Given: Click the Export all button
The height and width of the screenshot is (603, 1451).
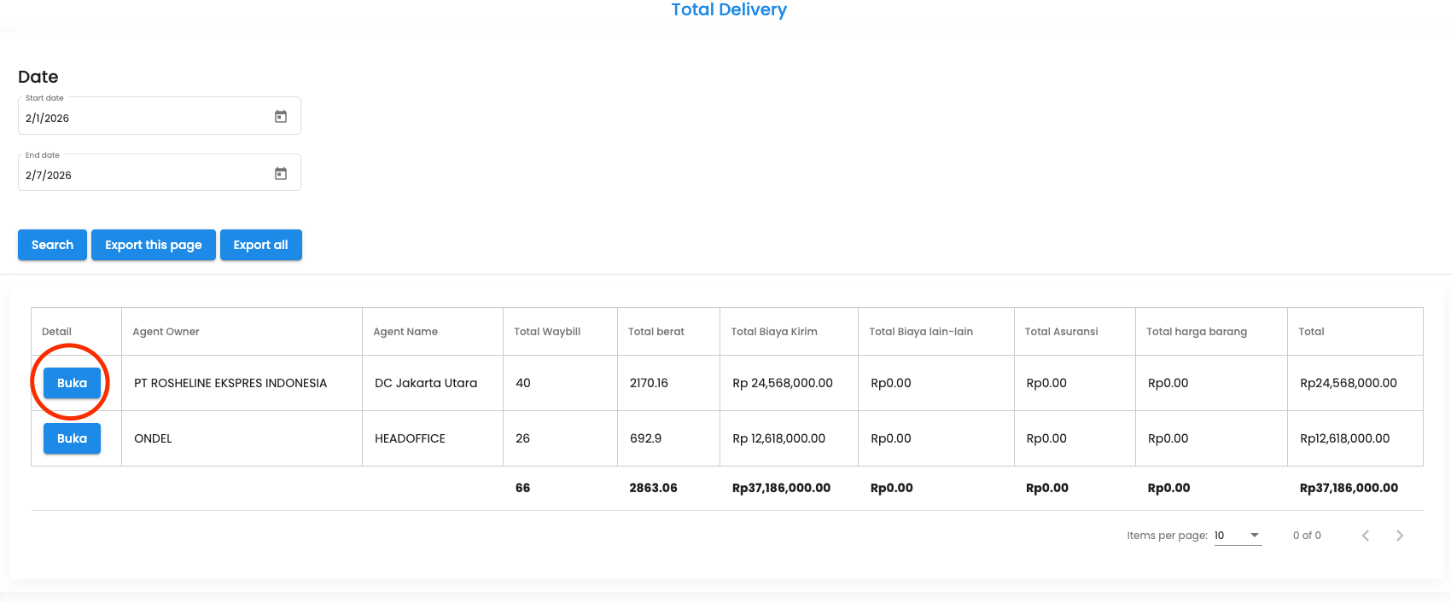Looking at the screenshot, I should coord(260,245).
